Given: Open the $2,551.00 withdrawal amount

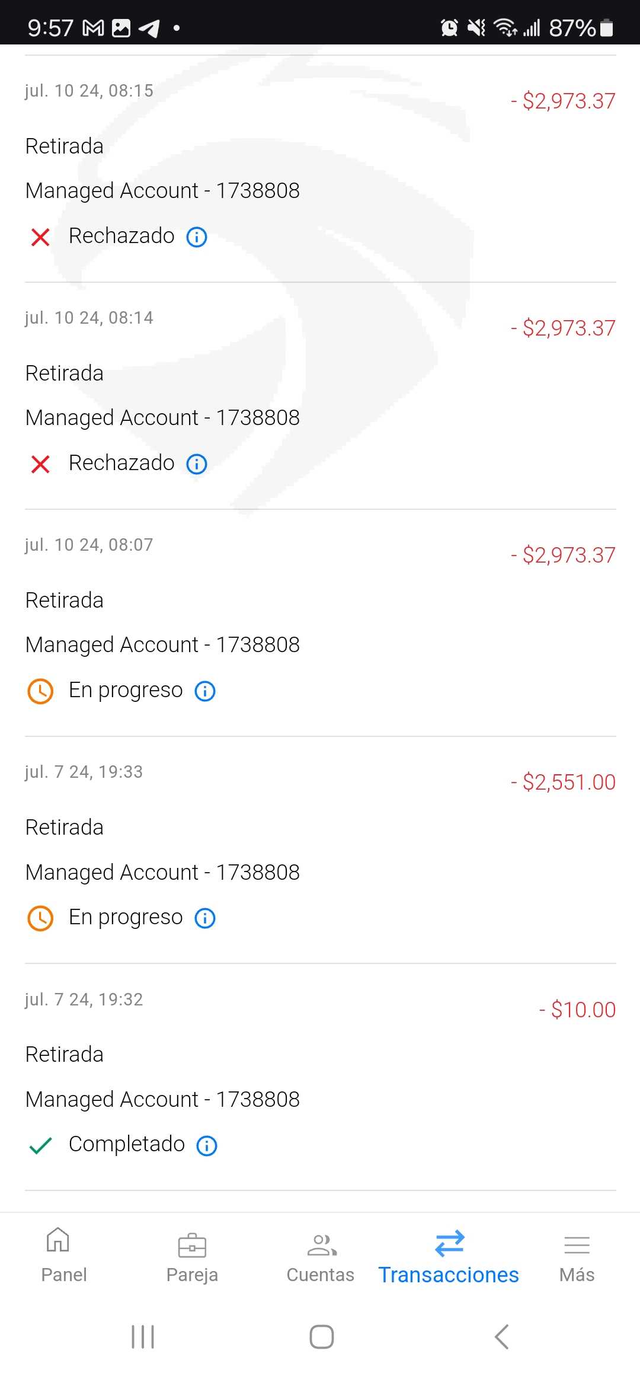Looking at the screenshot, I should [x=568, y=783].
